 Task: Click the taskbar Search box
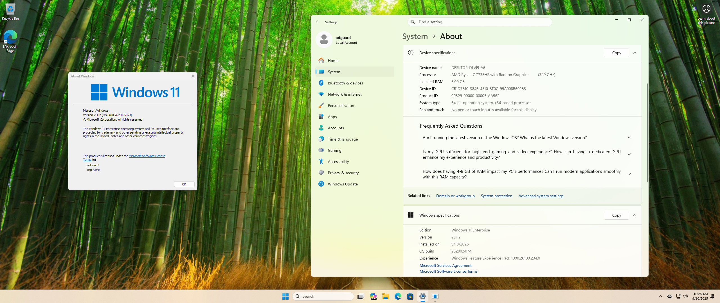(323, 296)
